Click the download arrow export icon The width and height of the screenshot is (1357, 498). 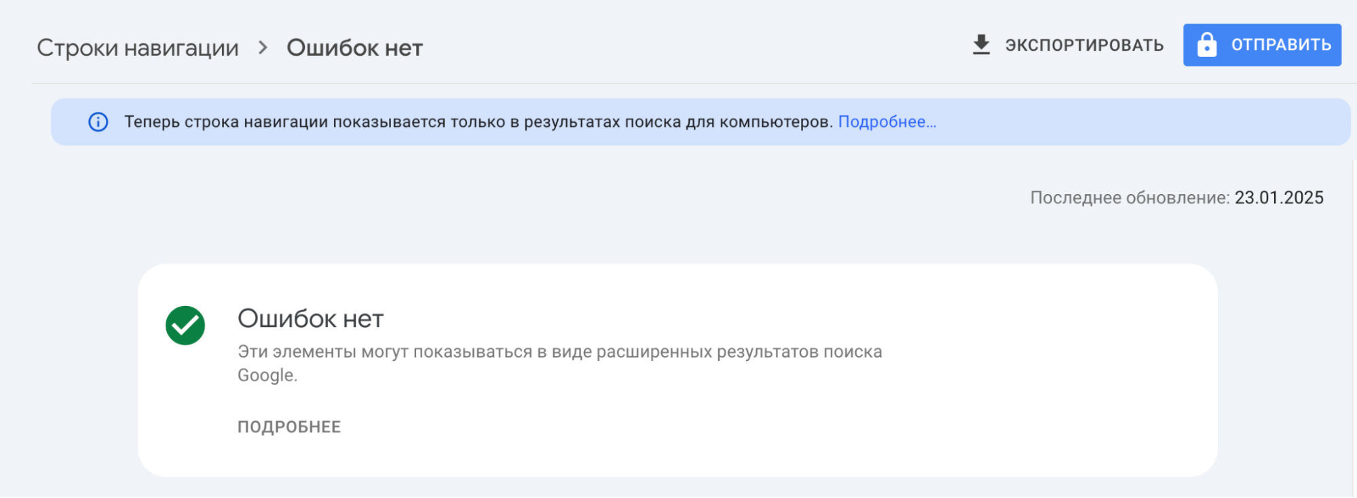[x=981, y=45]
